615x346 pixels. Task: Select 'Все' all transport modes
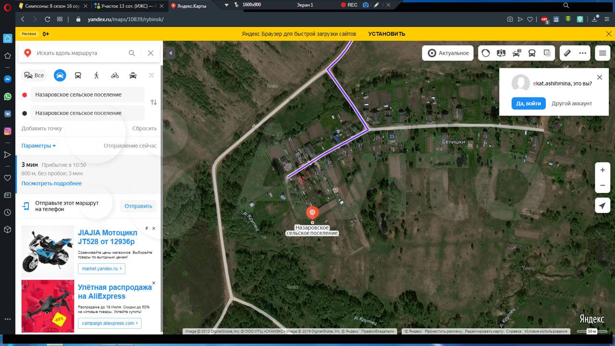pos(34,75)
